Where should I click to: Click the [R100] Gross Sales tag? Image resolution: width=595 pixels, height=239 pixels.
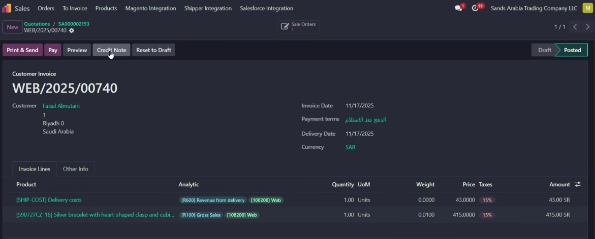coord(201,215)
